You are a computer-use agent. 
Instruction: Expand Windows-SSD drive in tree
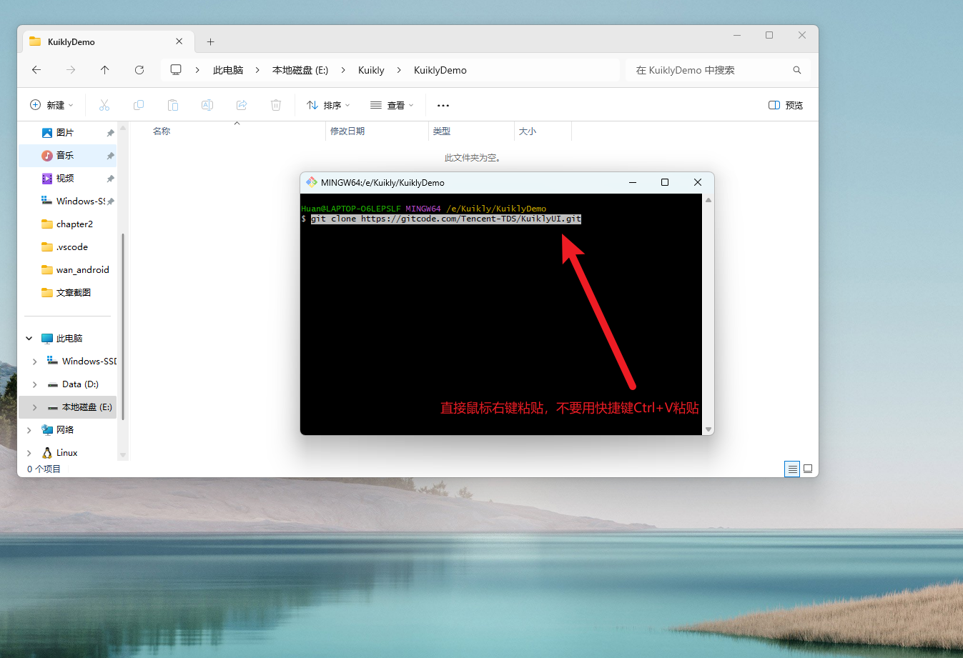(x=35, y=362)
